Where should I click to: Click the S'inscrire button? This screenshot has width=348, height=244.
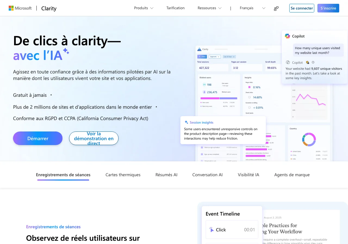328,8
